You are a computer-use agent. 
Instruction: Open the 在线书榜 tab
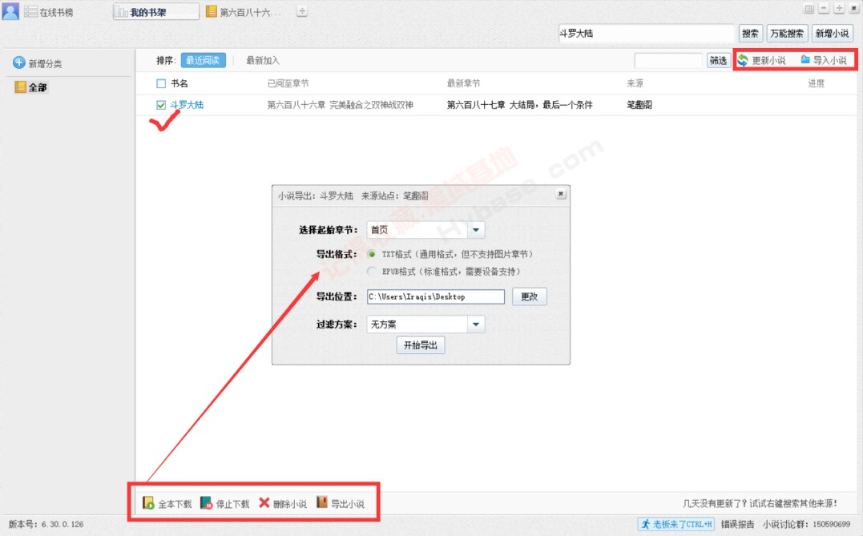coord(49,12)
